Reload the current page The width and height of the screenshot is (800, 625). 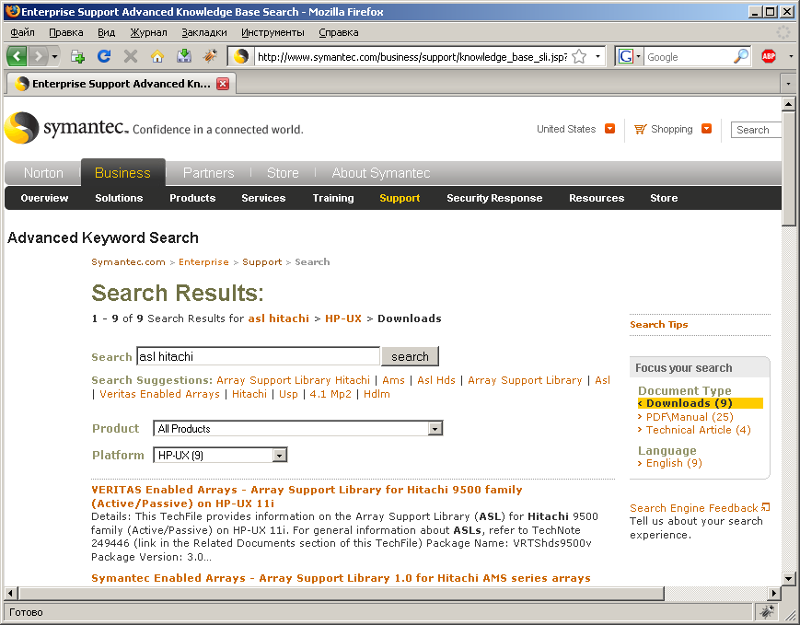pos(104,56)
